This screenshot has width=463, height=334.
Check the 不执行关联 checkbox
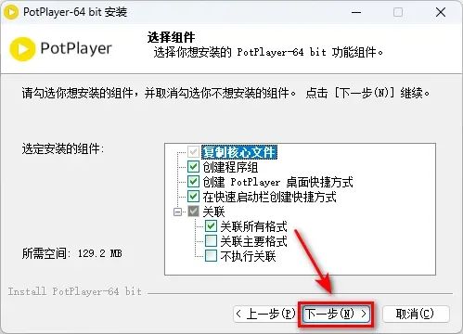[x=211, y=256]
